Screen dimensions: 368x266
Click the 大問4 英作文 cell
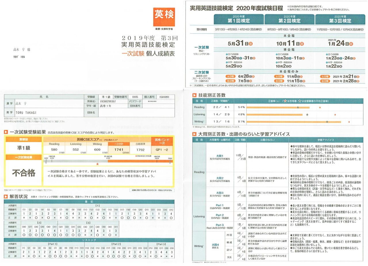[216, 246]
